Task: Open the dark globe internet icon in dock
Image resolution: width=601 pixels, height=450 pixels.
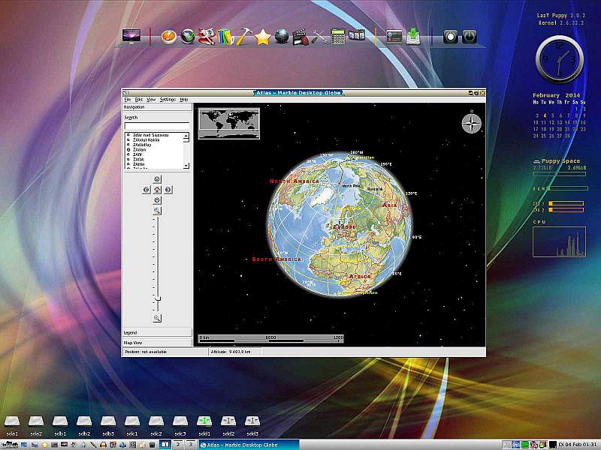Action: pyautogui.click(x=282, y=37)
